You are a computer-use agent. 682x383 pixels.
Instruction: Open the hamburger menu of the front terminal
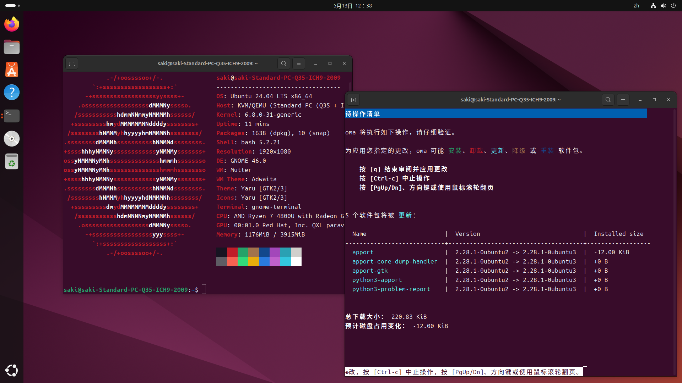tap(623, 100)
